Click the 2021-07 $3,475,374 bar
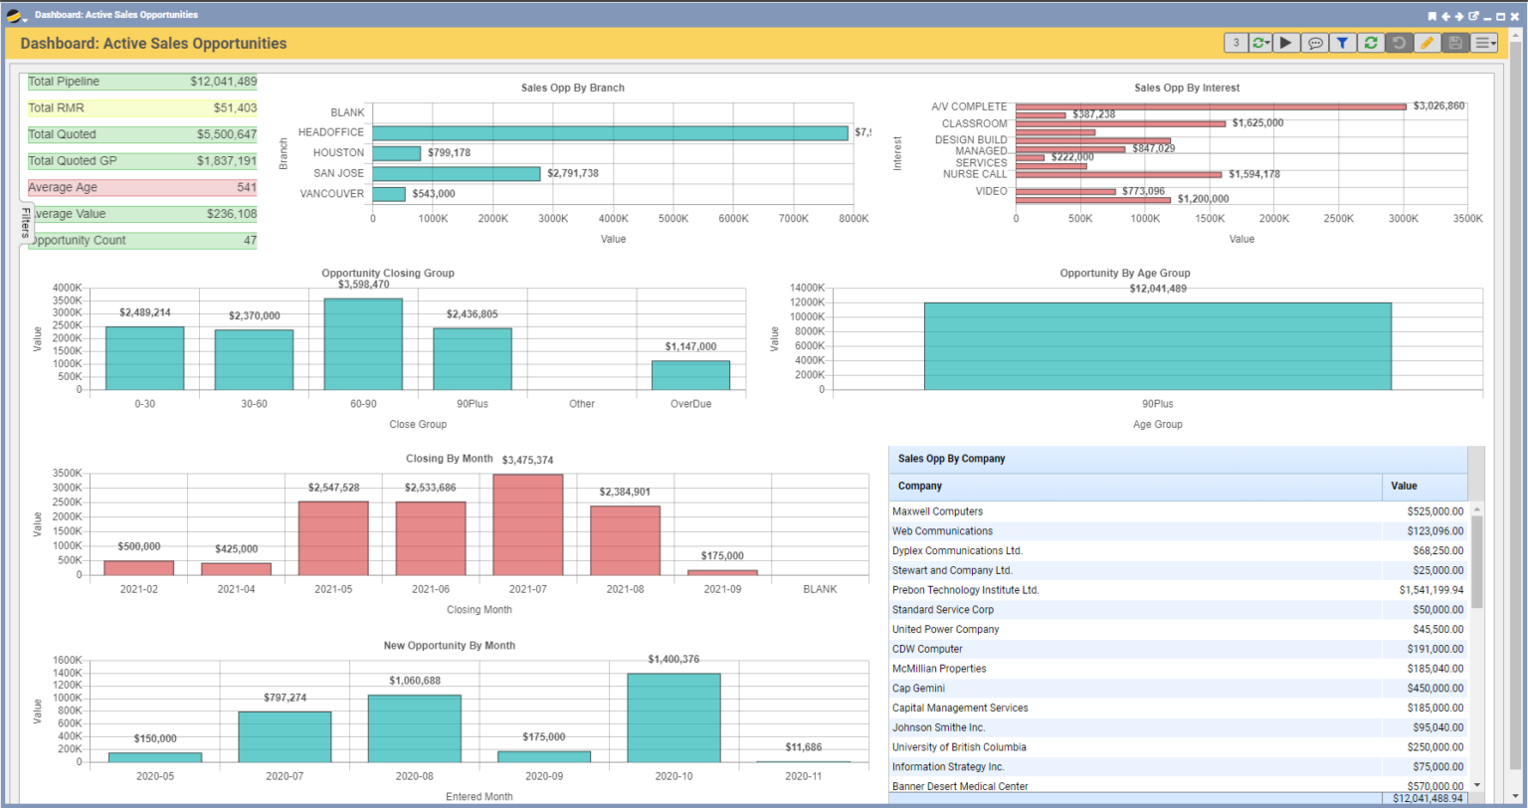 (528, 524)
